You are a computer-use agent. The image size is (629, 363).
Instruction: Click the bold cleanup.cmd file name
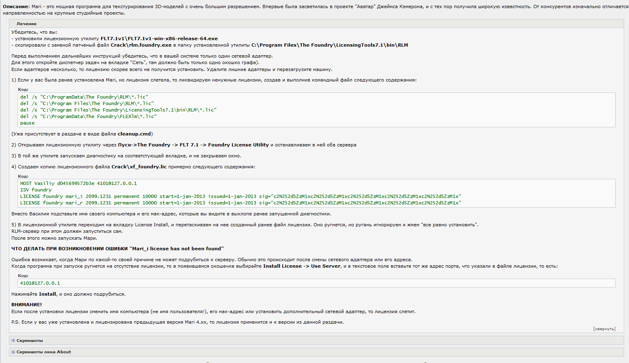(x=134, y=134)
